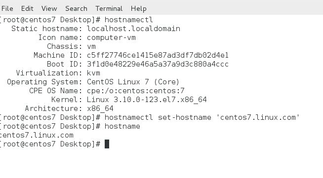The height and width of the screenshot is (178, 323).
Task: Open the Edit menu
Action: point(27,9)
